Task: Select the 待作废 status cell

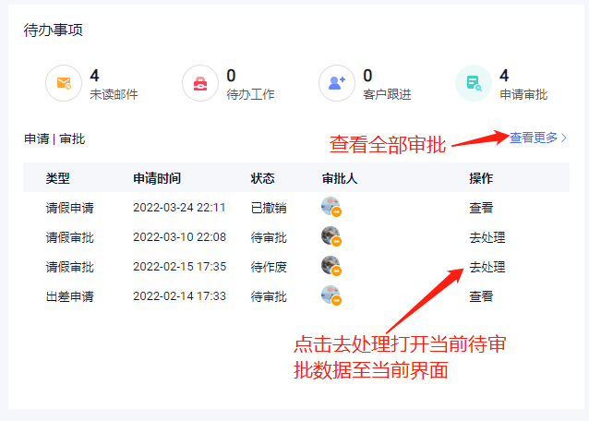Action: pos(269,267)
